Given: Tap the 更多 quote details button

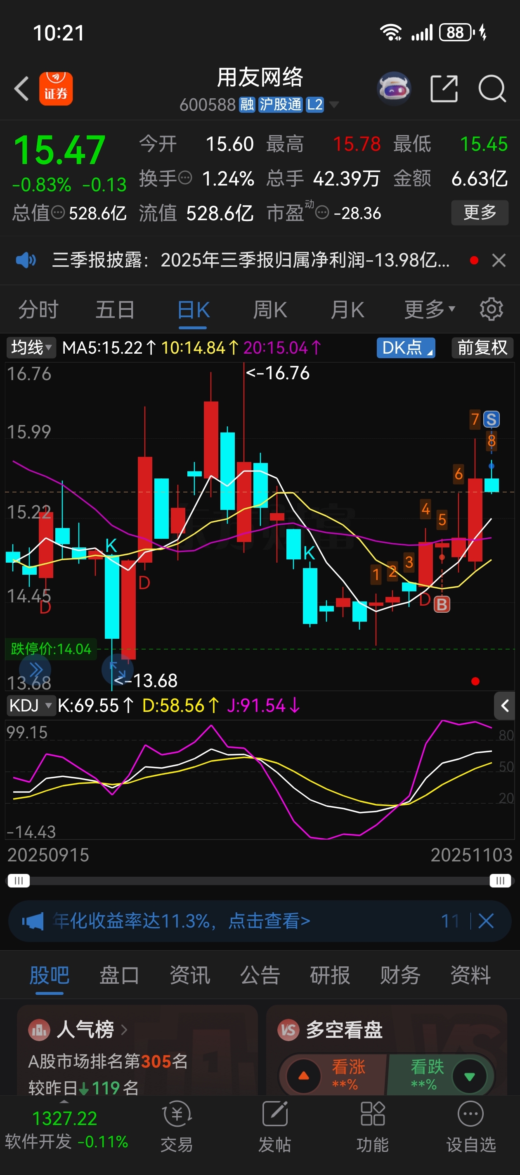Looking at the screenshot, I should pos(480,212).
